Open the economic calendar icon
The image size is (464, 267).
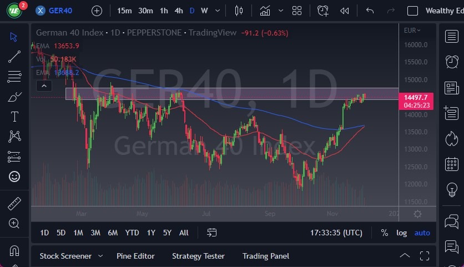point(451,164)
